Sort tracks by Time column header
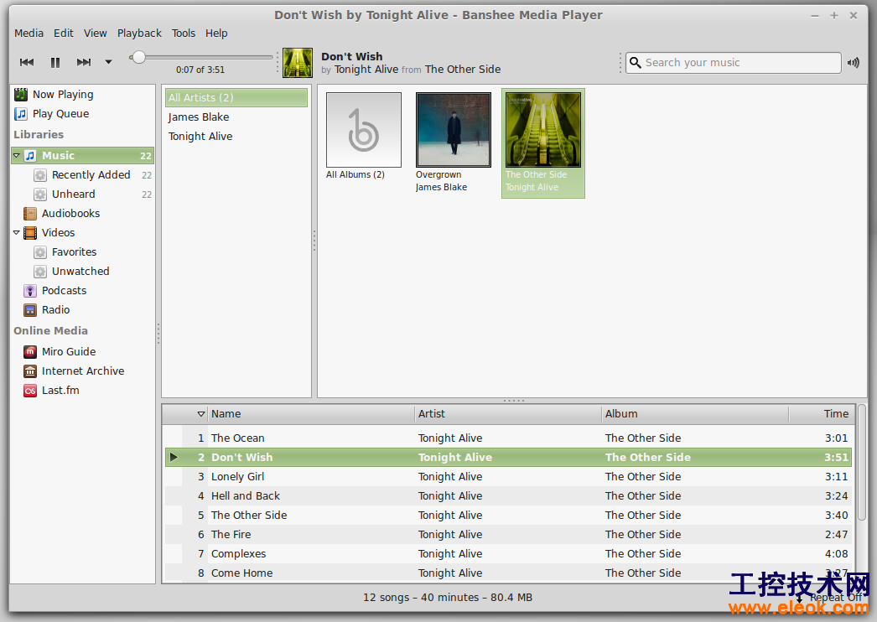 (x=823, y=414)
